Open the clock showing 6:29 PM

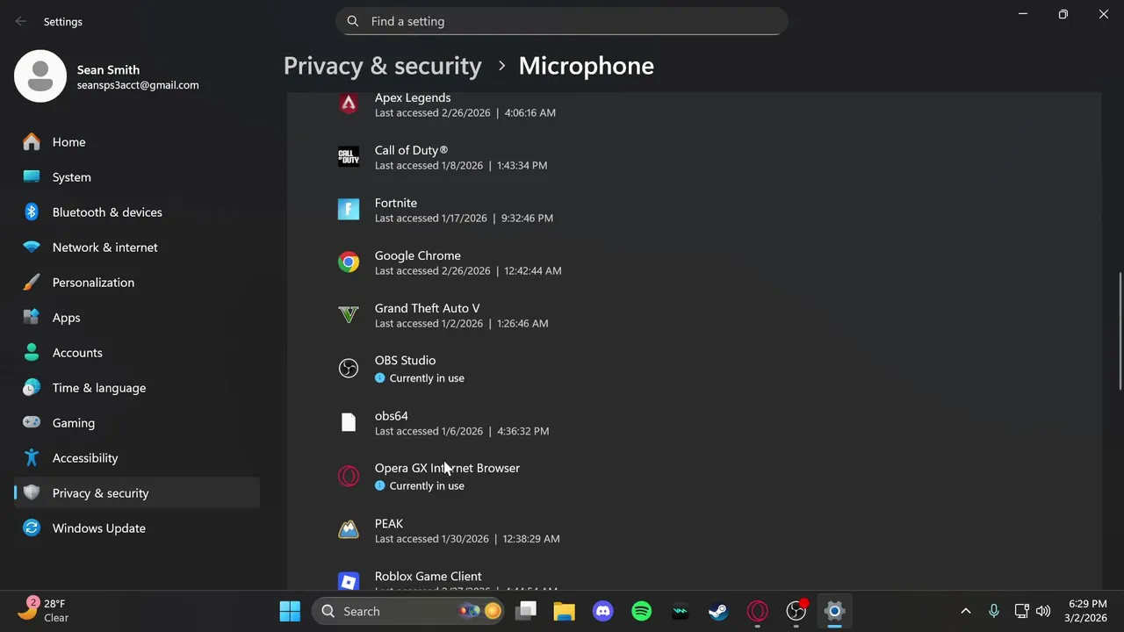point(1087,611)
